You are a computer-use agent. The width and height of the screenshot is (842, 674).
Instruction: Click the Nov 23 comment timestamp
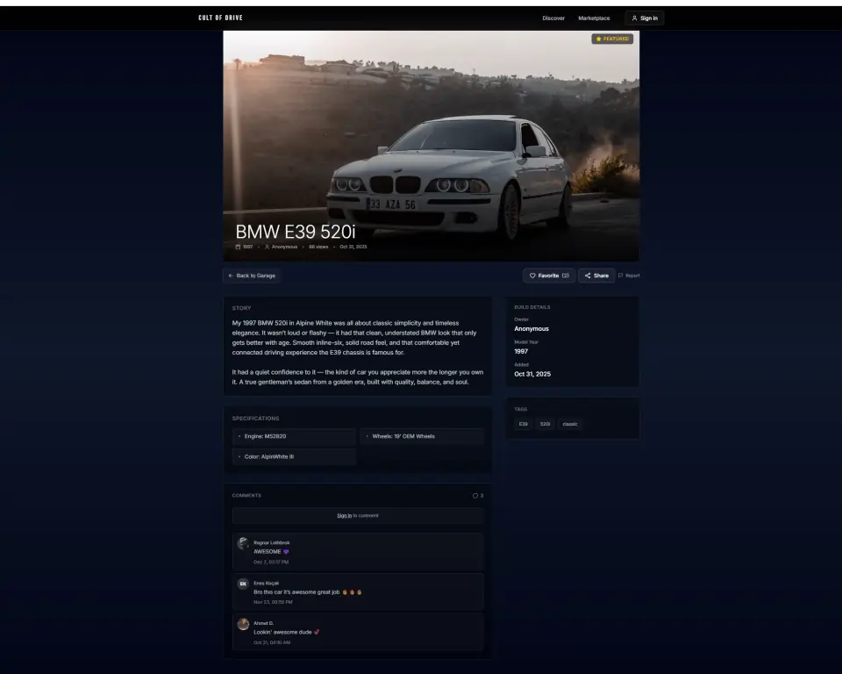point(273,603)
